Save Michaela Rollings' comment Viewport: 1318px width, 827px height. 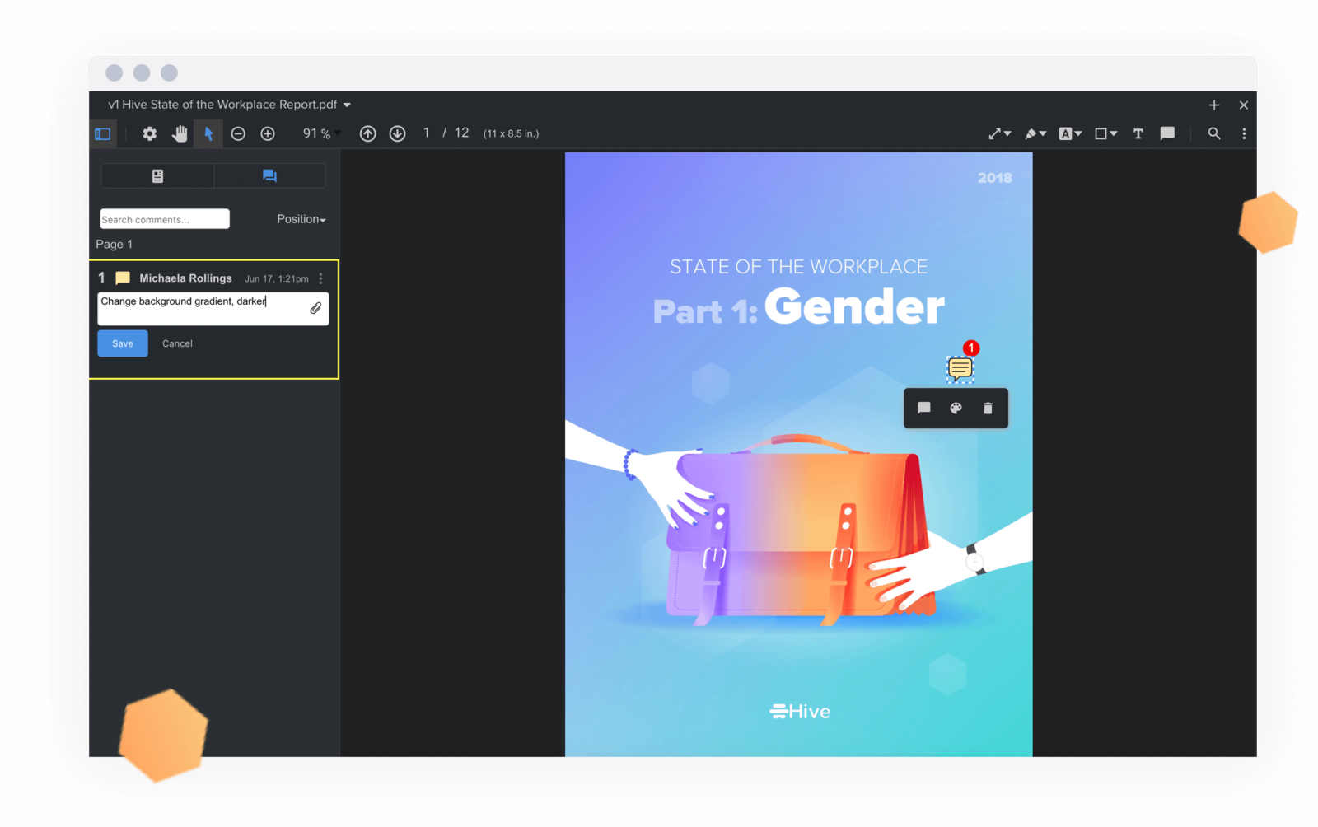tap(122, 343)
